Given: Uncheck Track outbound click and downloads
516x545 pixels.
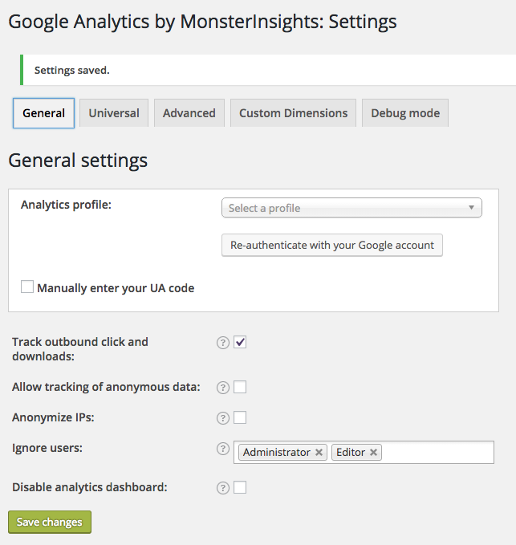Looking at the screenshot, I should [x=240, y=342].
